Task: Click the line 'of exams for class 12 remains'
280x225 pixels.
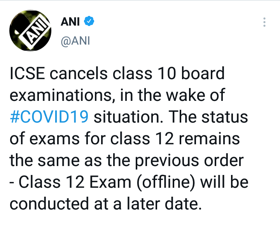Action: [124, 138]
